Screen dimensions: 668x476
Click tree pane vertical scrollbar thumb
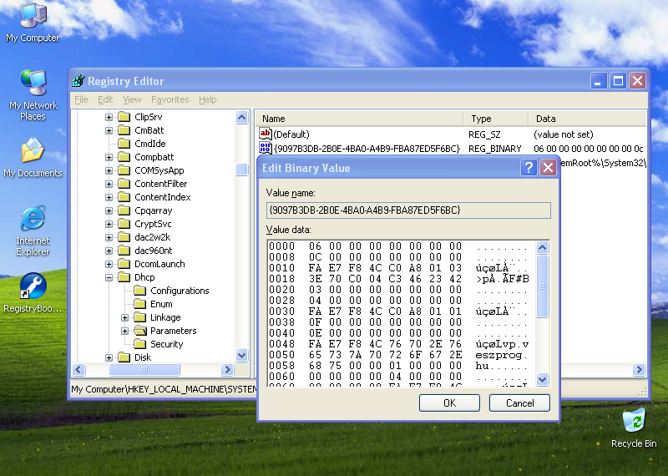[241, 170]
